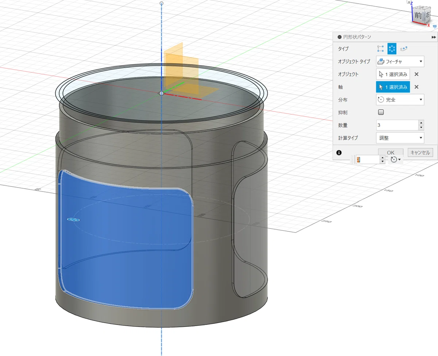Decrease floating quantity with down arrow

[383, 162]
